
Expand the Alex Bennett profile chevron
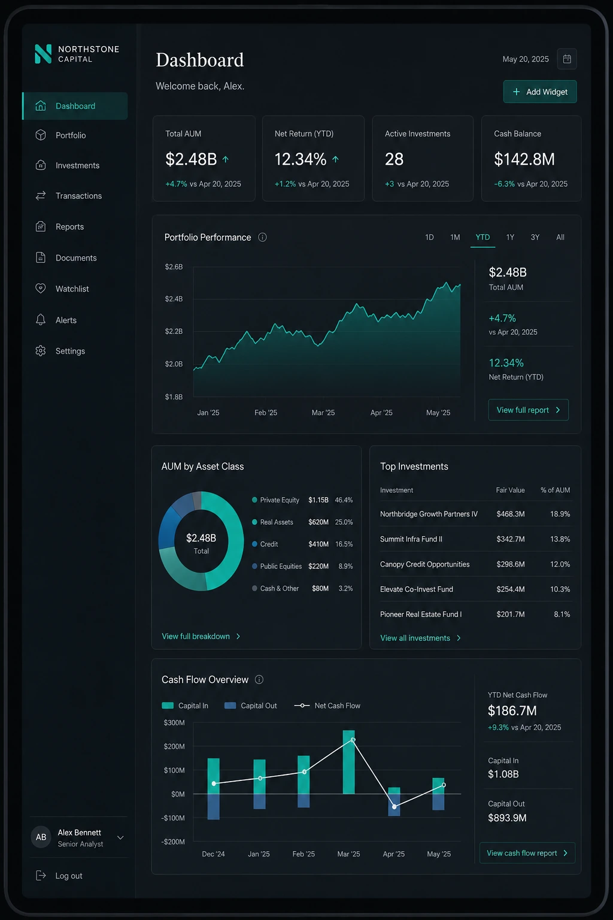[x=120, y=837]
